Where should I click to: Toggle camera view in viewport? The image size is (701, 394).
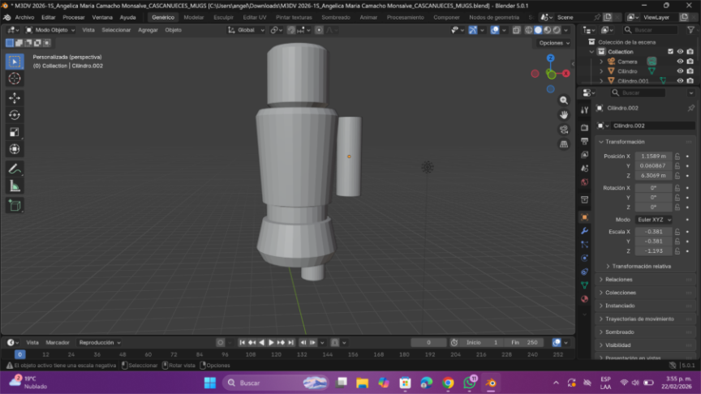[x=564, y=130]
